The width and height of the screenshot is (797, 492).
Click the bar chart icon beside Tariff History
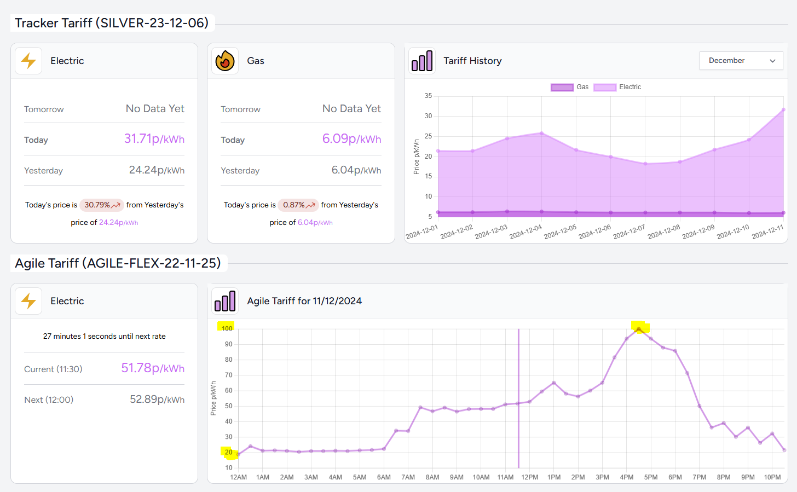[x=422, y=61]
